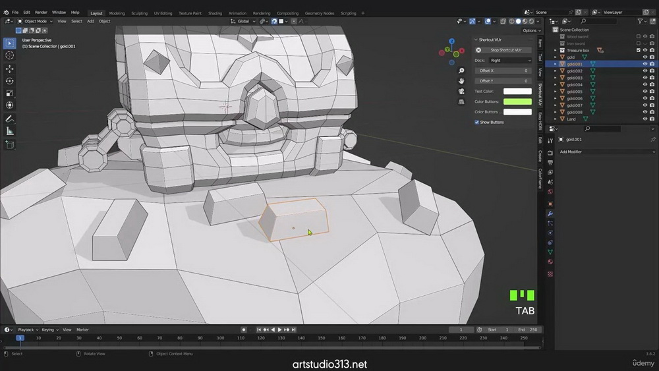
Task: Open the Object Mode dropdown
Action: (35, 21)
